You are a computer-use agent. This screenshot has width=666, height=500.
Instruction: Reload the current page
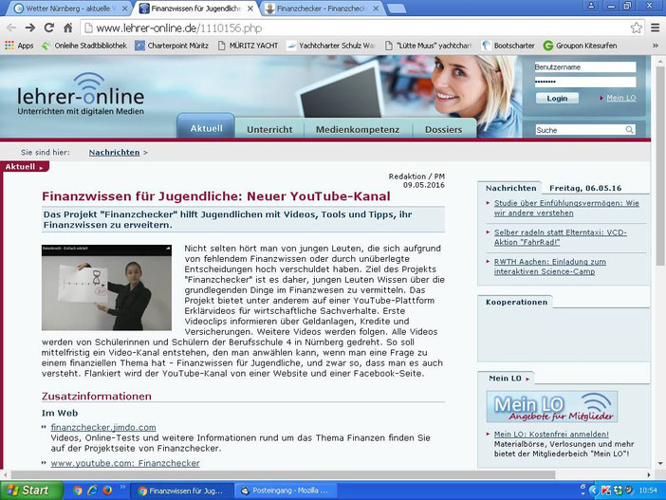[48, 28]
